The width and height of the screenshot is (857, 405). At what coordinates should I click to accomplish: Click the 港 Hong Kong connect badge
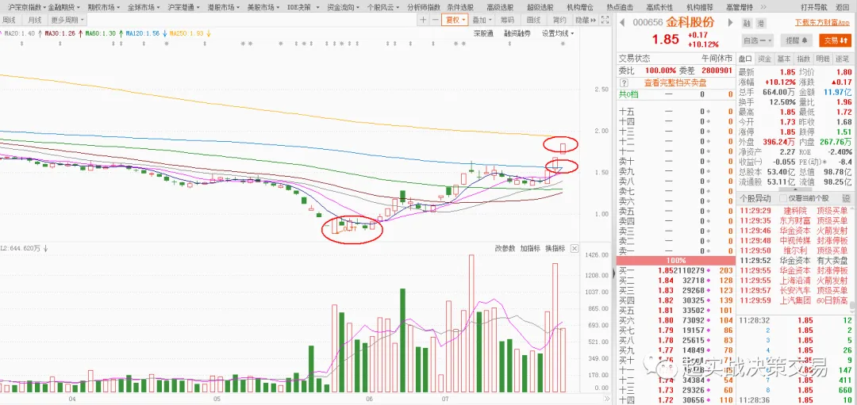pyautogui.click(x=761, y=23)
